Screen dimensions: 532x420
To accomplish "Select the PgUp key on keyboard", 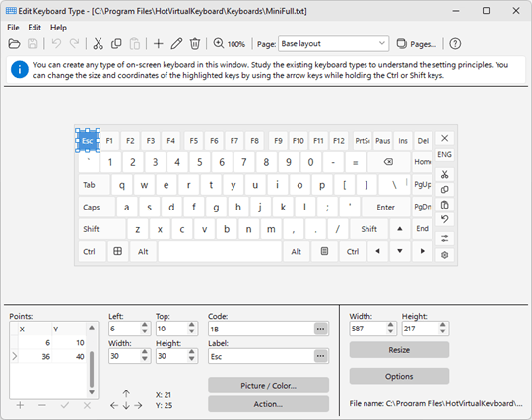I will pyautogui.click(x=422, y=185).
